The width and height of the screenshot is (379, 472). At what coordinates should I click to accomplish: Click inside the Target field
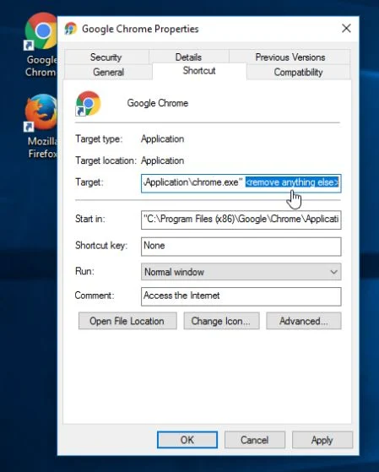(241, 183)
